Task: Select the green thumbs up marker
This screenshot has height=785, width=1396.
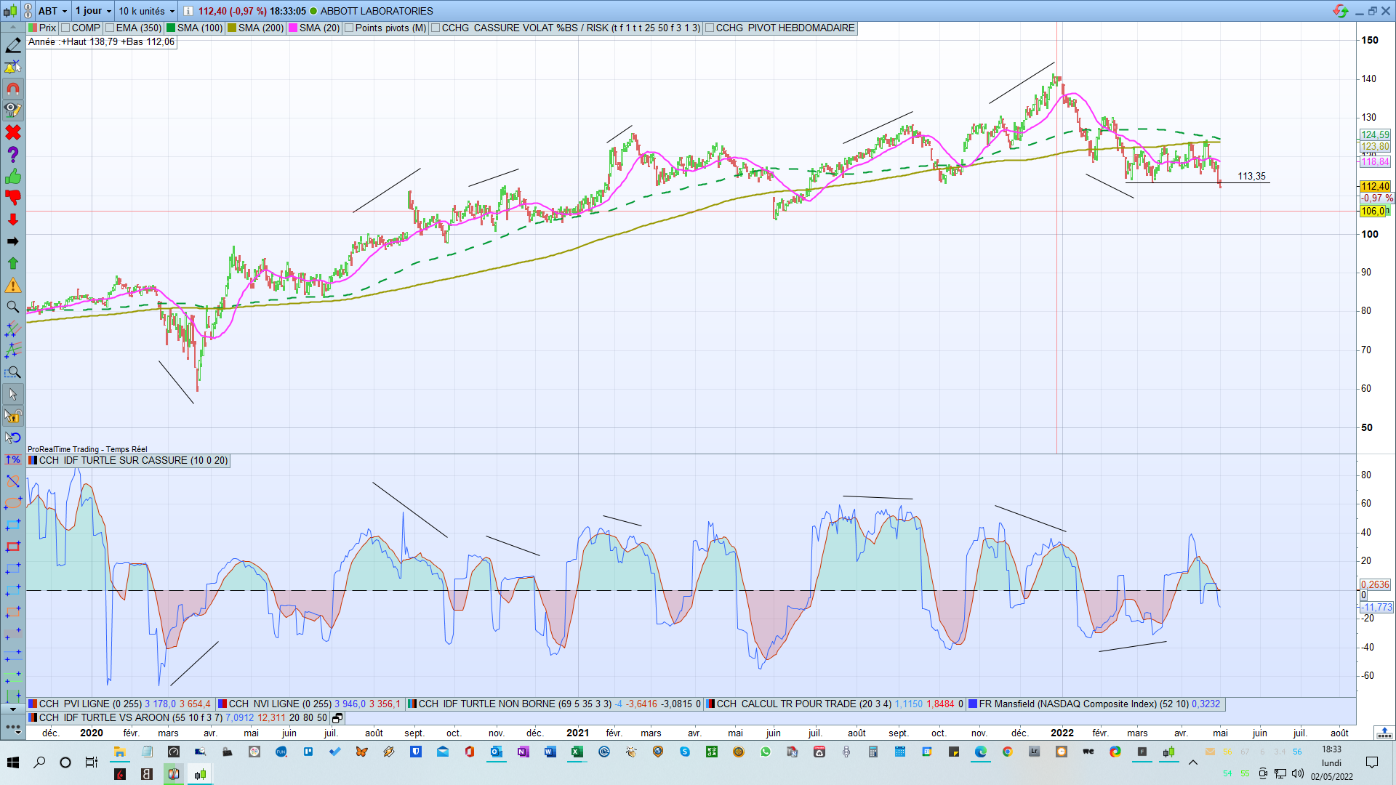Action: (13, 177)
